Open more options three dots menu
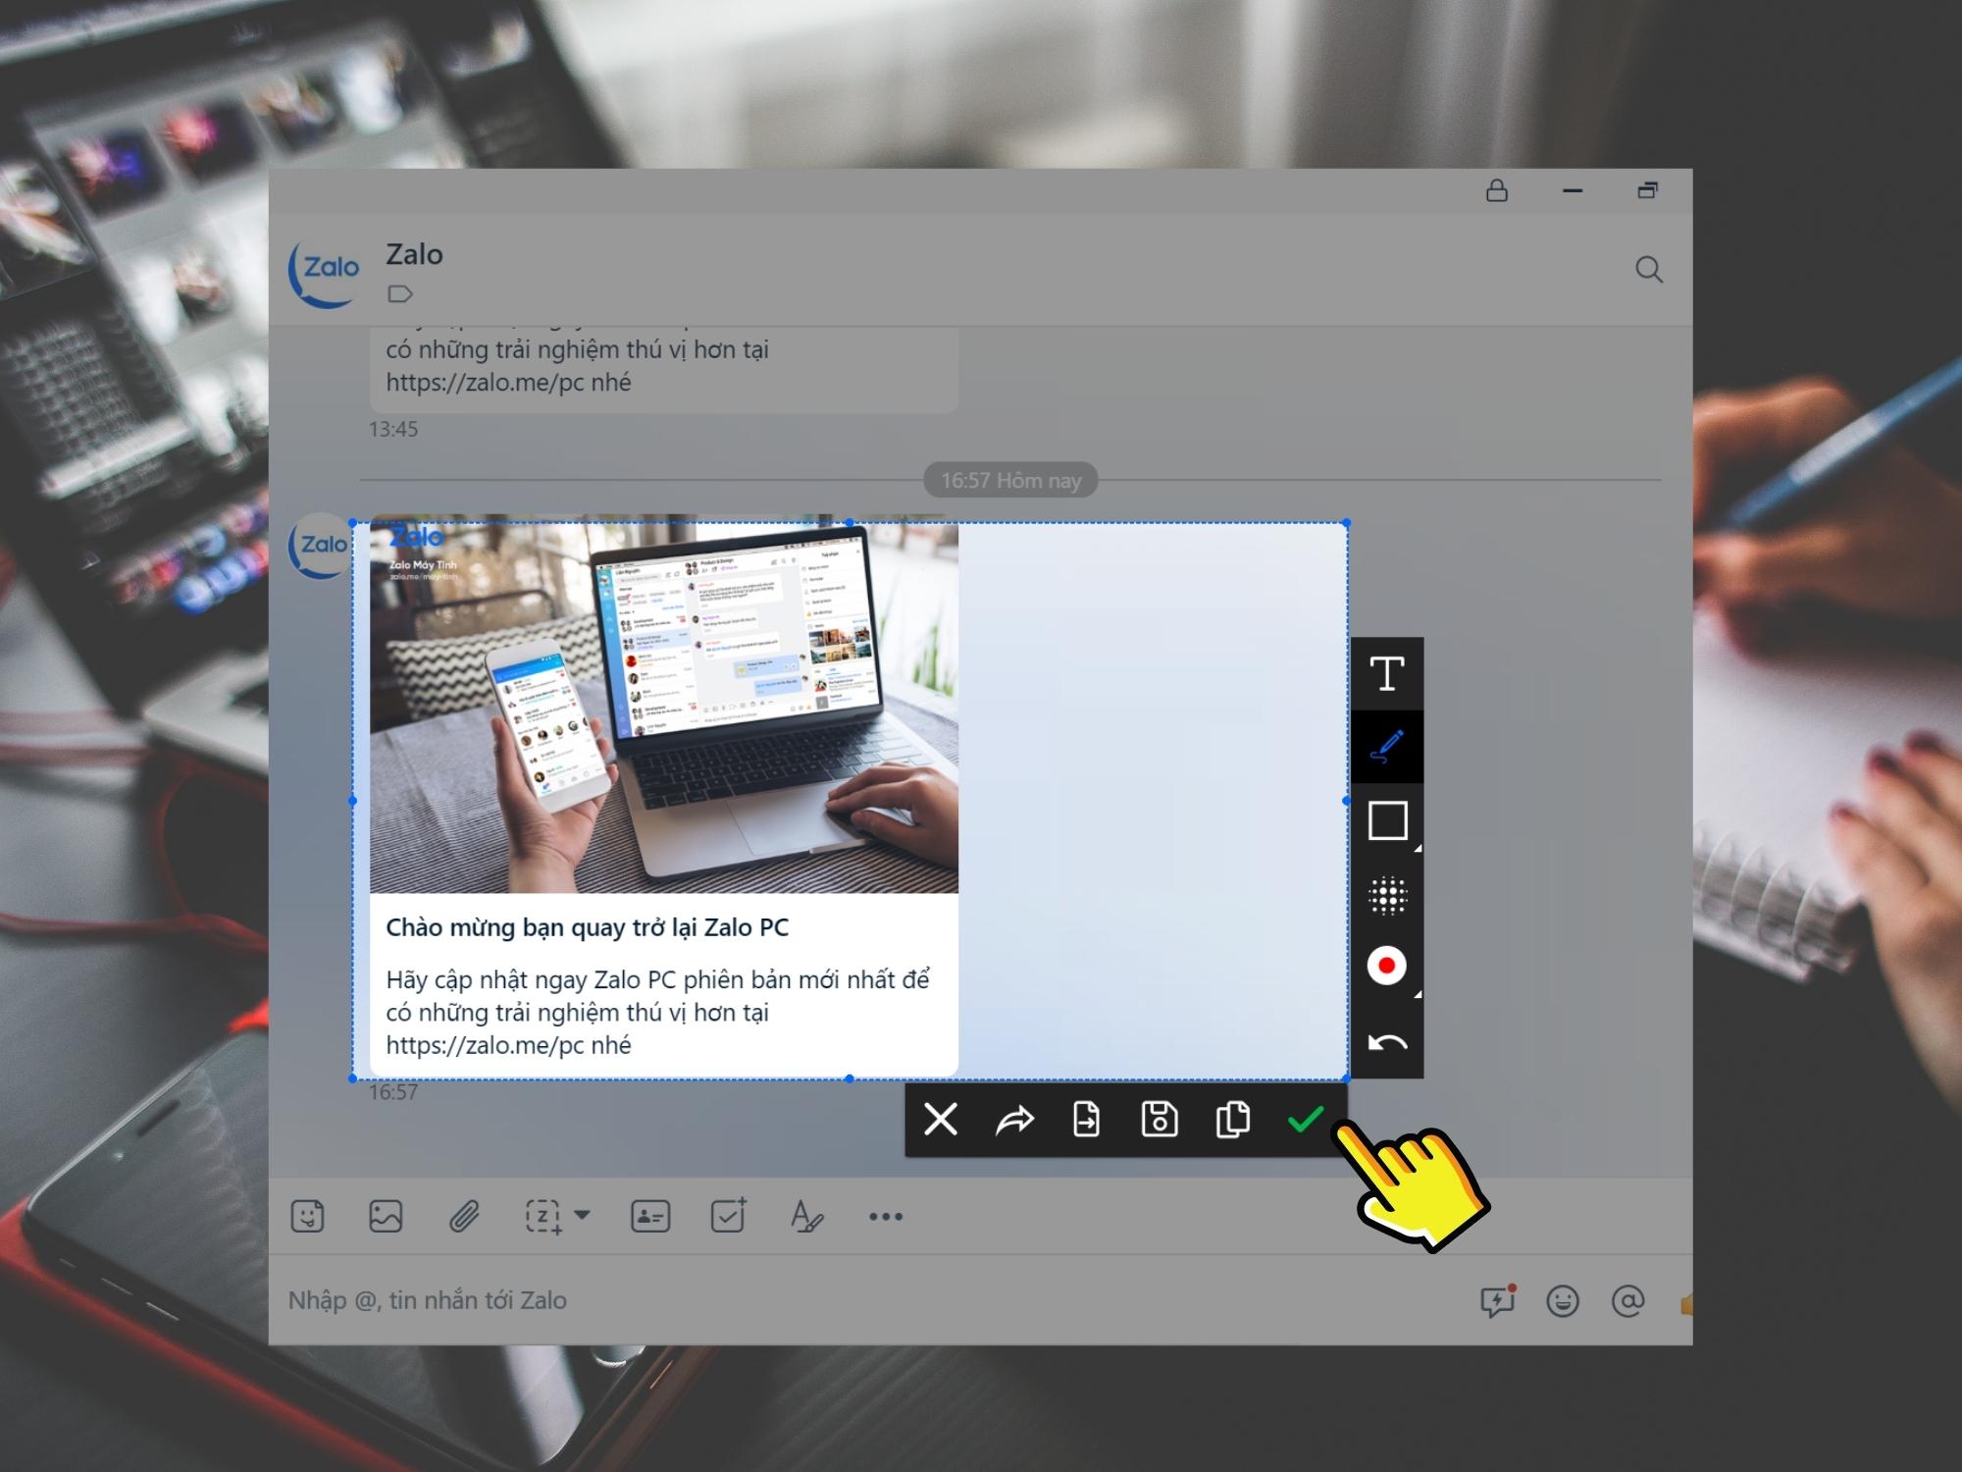This screenshot has width=1962, height=1472. pos(886,1217)
